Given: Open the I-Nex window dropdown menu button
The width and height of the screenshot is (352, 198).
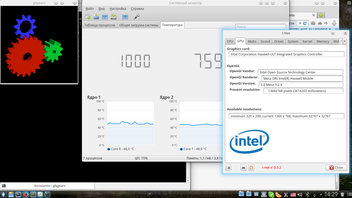Looking at the screenshot, I should pos(333,33).
